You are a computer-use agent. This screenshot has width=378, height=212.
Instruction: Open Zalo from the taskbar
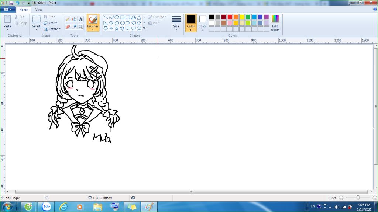pyautogui.click(x=46, y=207)
